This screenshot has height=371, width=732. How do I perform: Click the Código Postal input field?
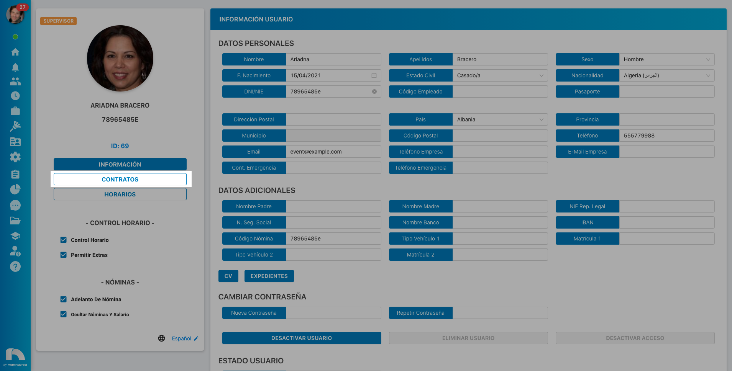pyautogui.click(x=500, y=136)
